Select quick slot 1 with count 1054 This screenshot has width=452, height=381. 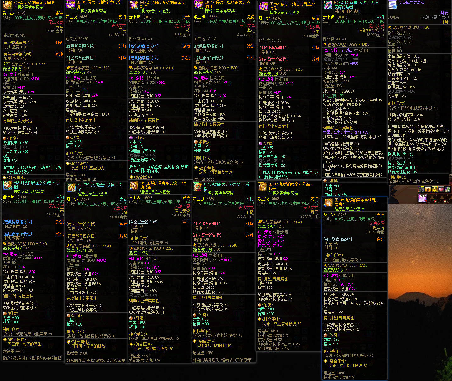coord(423,198)
